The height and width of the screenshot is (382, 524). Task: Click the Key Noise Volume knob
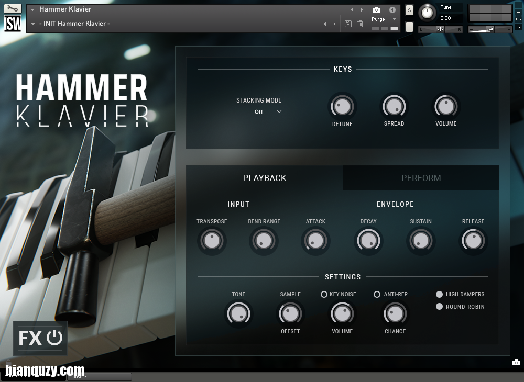[x=342, y=313]
